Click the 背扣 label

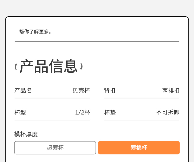[x=110, y=91]
